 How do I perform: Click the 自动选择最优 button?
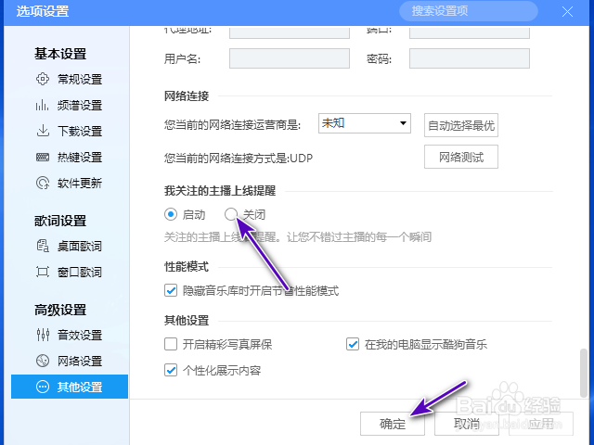pos(461,125)
